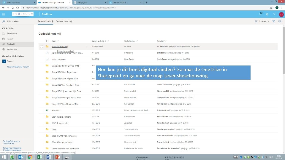Open Chrome from the taskbar
Image resolution: width=285 pixels, height=160 pixels.
click(30, 157)
